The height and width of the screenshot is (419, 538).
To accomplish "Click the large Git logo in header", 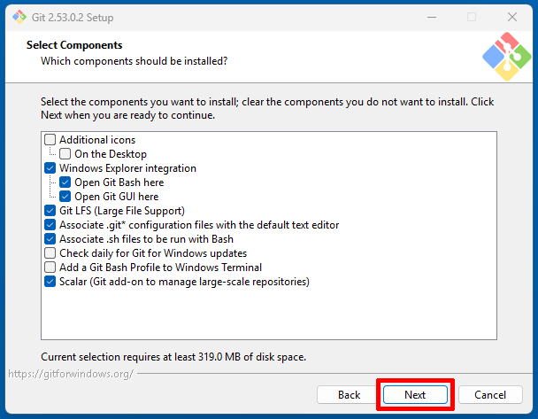I will (x=507, y=57).
